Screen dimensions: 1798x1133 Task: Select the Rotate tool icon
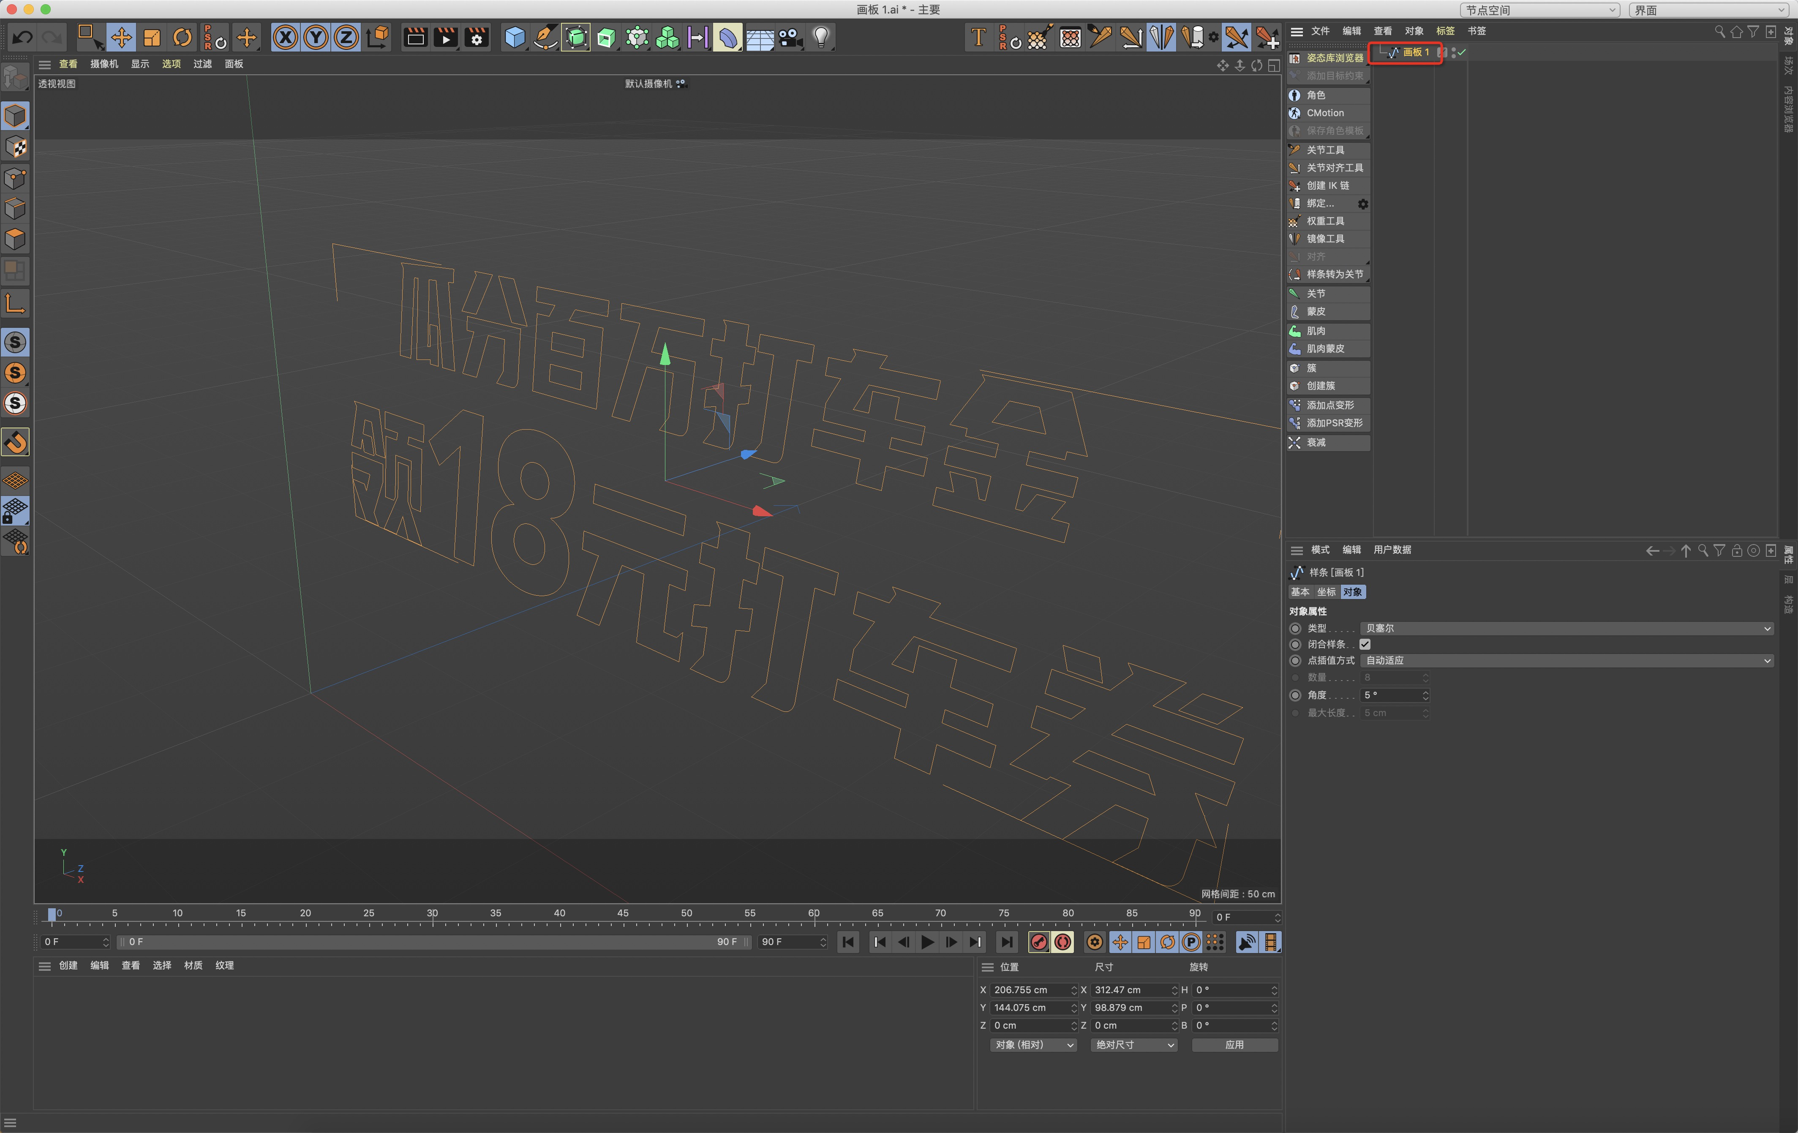(x=182, y=37)
